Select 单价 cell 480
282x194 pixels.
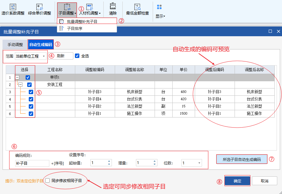coord(183,92)
